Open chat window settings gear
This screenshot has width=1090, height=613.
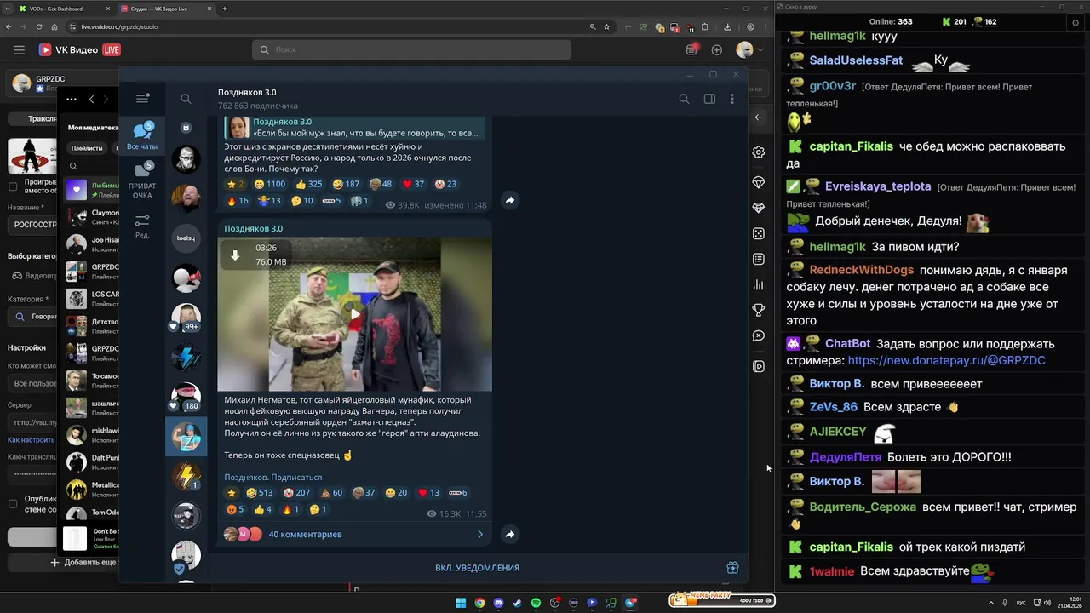(1076, 22)
